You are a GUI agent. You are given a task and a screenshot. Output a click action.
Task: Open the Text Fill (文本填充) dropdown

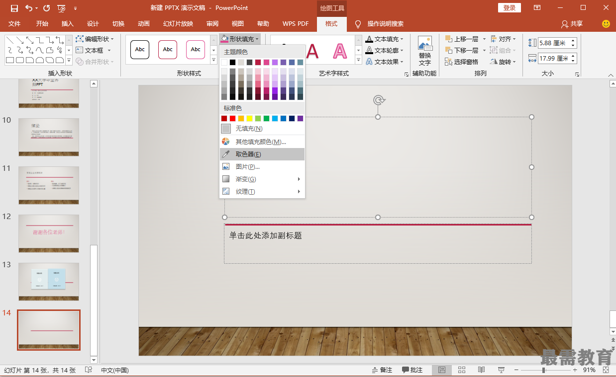point(385,39)
